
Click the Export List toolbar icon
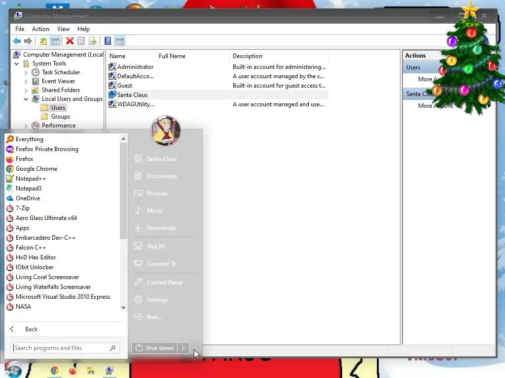(93, 41)
